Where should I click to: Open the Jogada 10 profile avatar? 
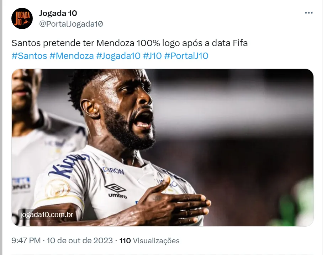(x=22, y=18)
